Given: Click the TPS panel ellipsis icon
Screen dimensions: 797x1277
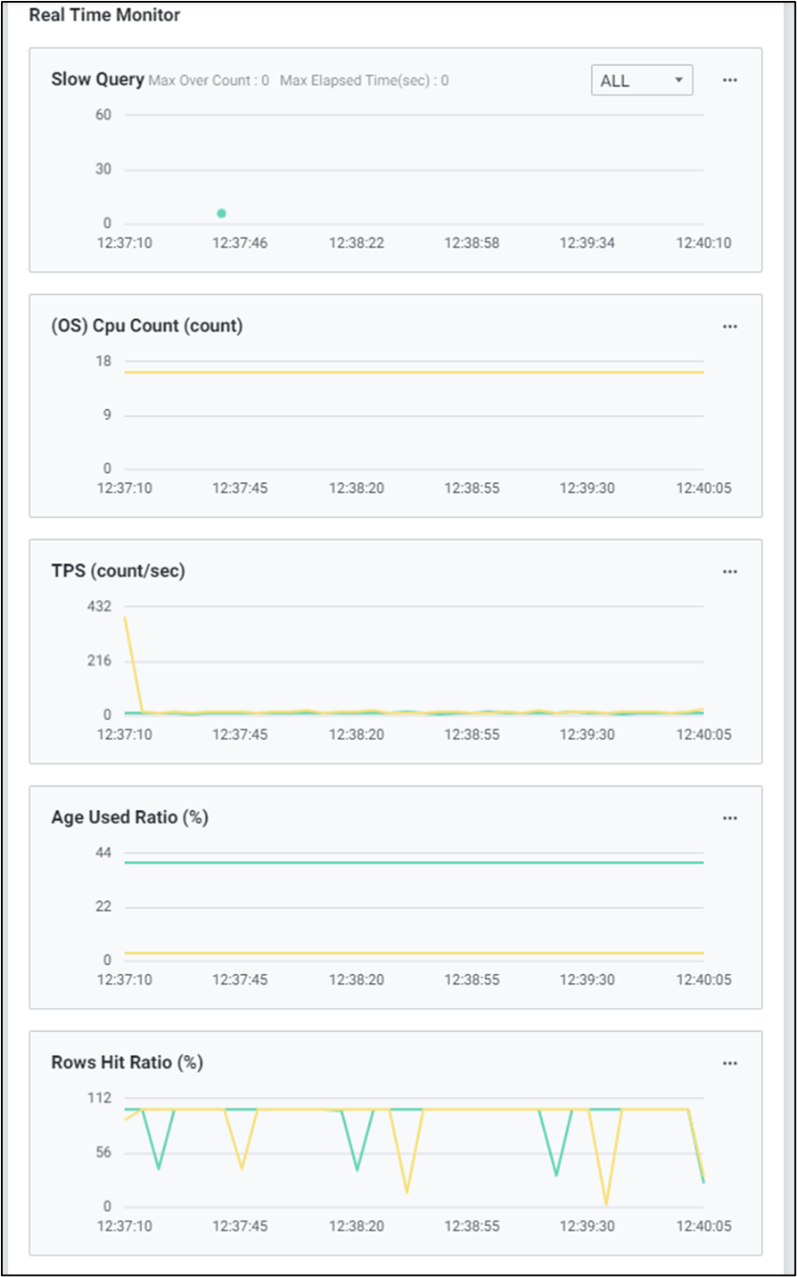Looking at the screenshot, I should (x=729, y=571).
